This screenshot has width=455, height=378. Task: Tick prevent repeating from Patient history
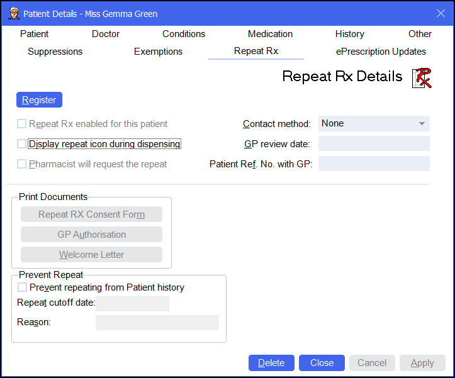point(23,287)
